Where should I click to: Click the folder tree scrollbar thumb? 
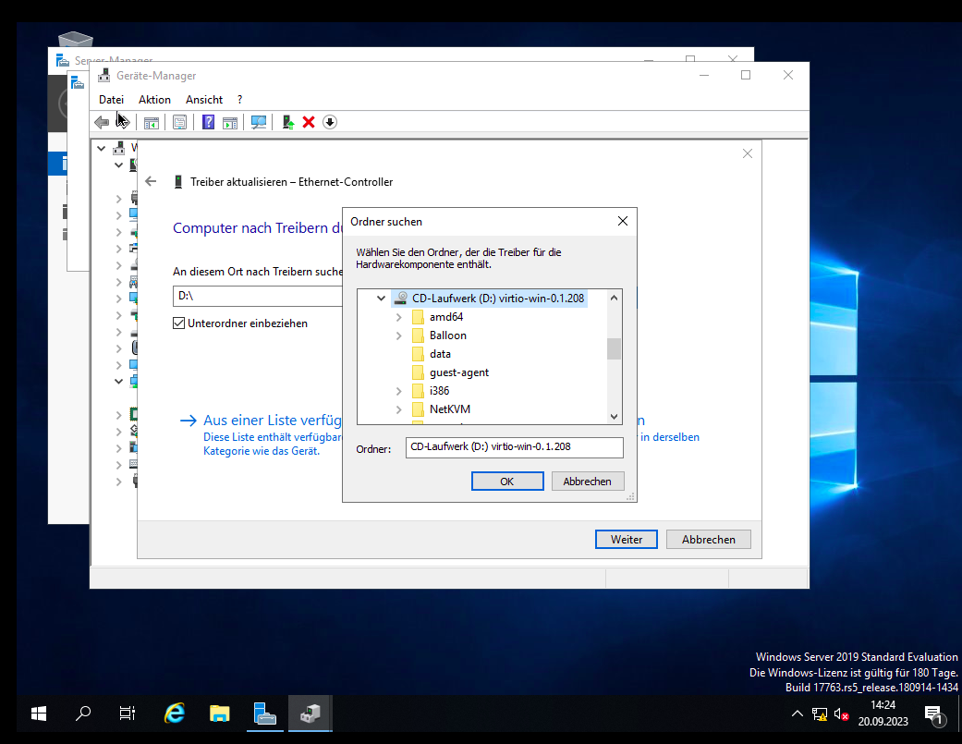[x=615, y=349]
